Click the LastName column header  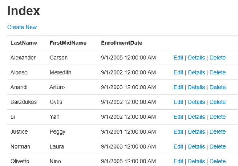click(x=24, y=43)
